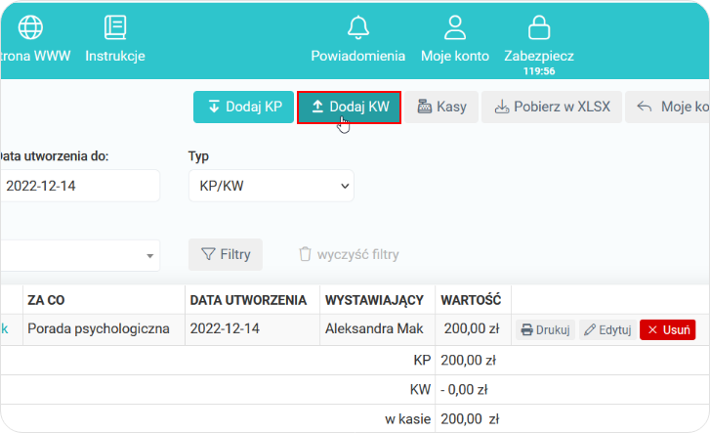Open the Typ KP/KW dropdown
Viewport: 710px width, 433px height.
point(271,186)
